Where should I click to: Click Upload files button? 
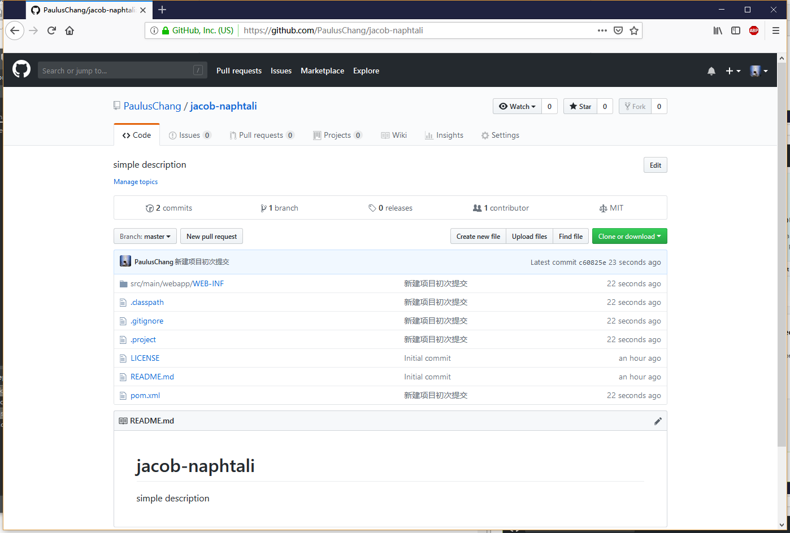coord(529,236)
